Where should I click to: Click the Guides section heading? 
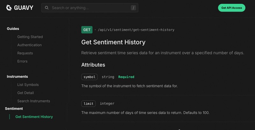click(x=13, y=29)
